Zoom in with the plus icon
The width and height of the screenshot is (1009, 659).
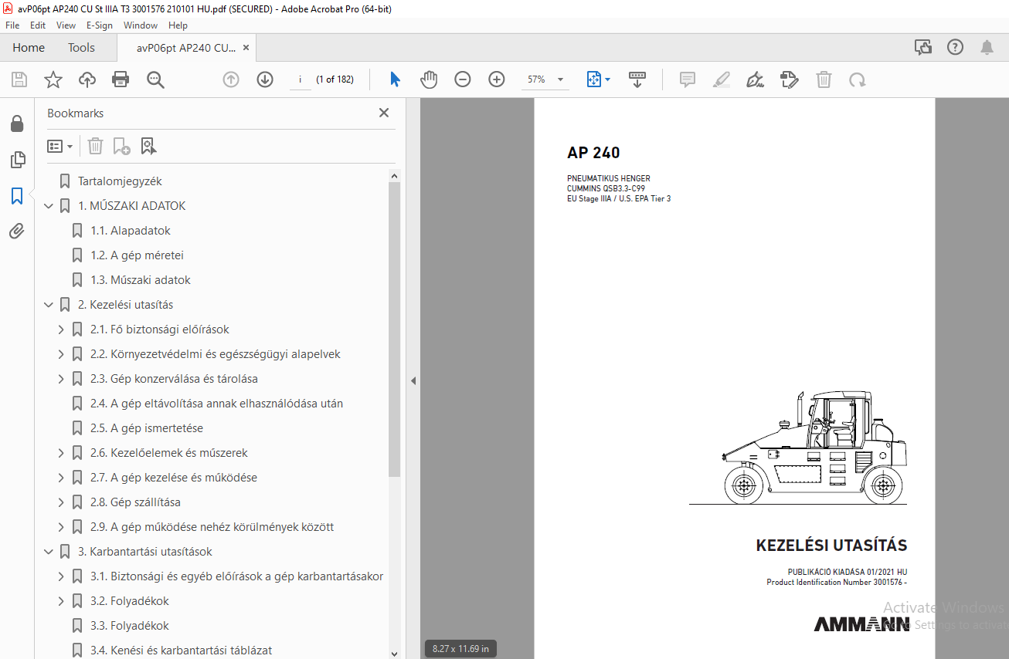click(x=497, y=79)
